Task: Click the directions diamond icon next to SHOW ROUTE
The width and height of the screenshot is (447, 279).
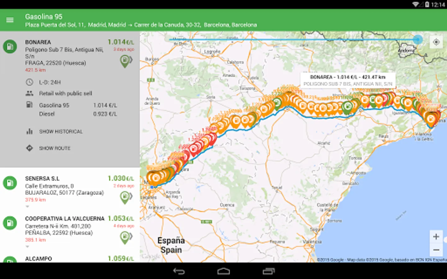Action: 29,148
